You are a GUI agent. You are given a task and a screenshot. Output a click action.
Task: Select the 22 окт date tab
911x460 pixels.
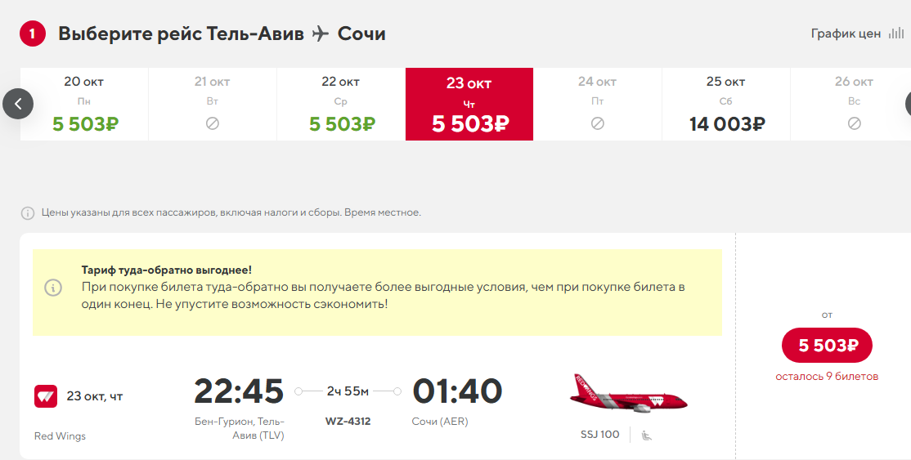[x=341, y=104]
